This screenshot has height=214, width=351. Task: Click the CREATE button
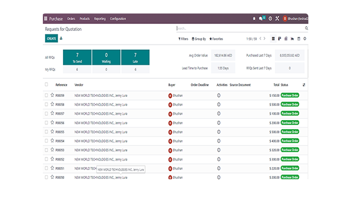click(52, 39)
